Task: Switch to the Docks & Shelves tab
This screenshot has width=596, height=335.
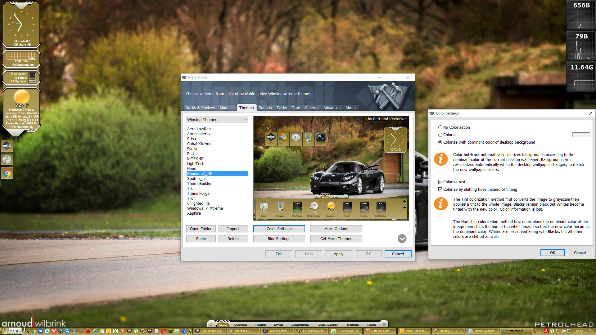Action: point(200,108)
